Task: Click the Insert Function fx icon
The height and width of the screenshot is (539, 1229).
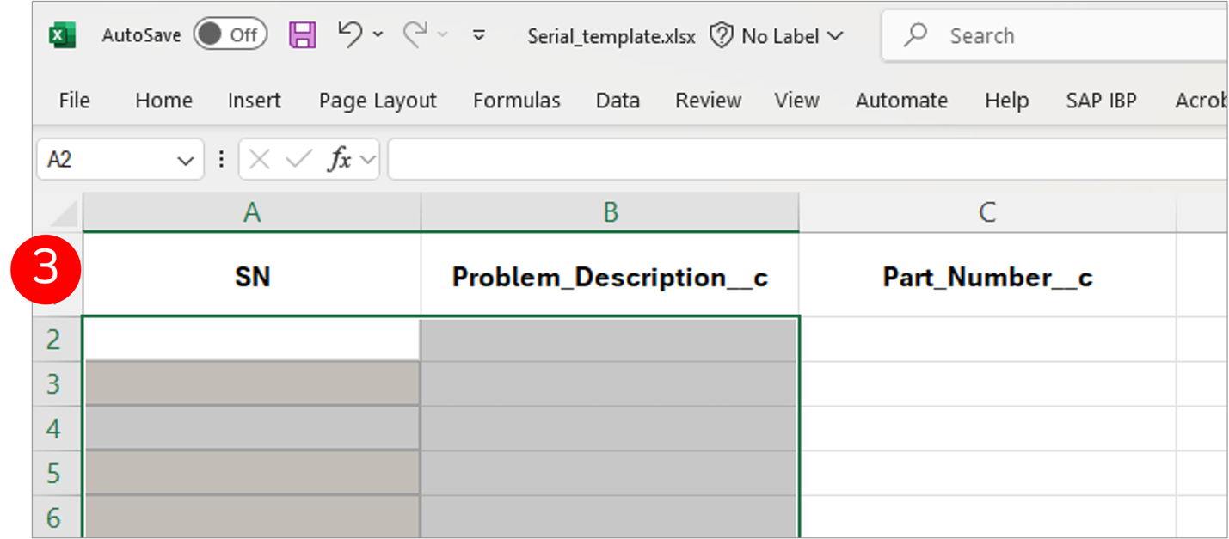Action: click(339, 159)
